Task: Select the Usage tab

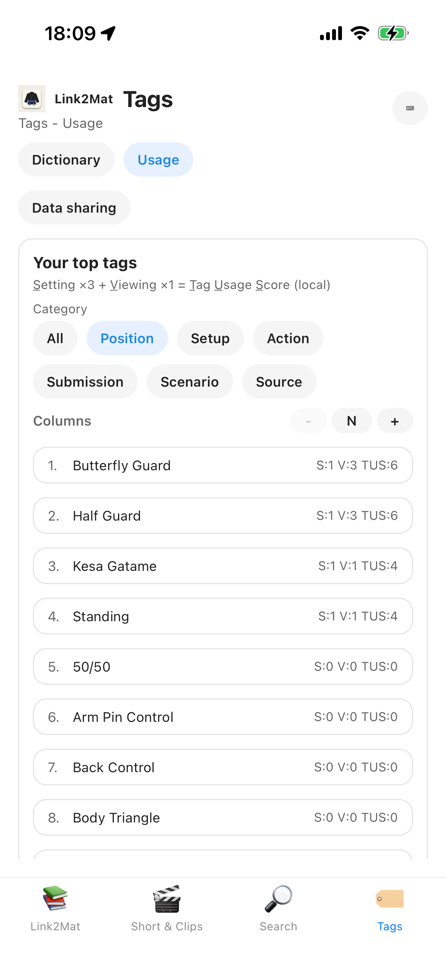Action: [158, 159]
